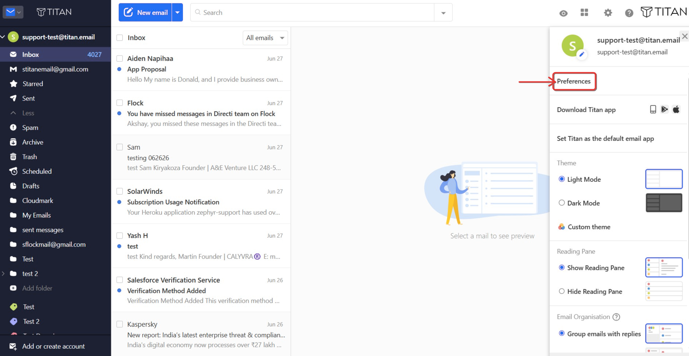
Task: Click the Spam folder icon
Action: [13, 127]
